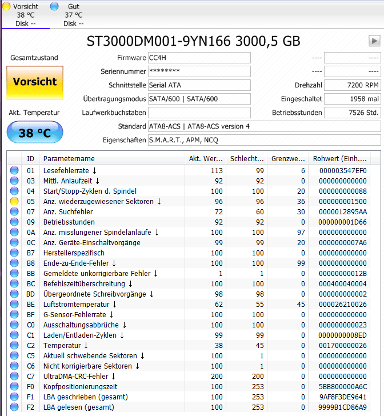The height and width of the screenshot is (416, 384).
Task: Click status icon of Anz. Suchfehler row
Action: pyautogui.click(x=14, y=211)
